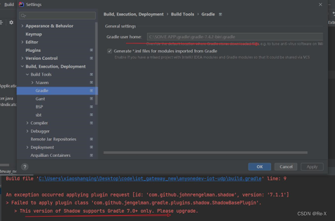Select Keymap in settings tree
The height and width of the screenshot is (221, 335).
(33, 34)
